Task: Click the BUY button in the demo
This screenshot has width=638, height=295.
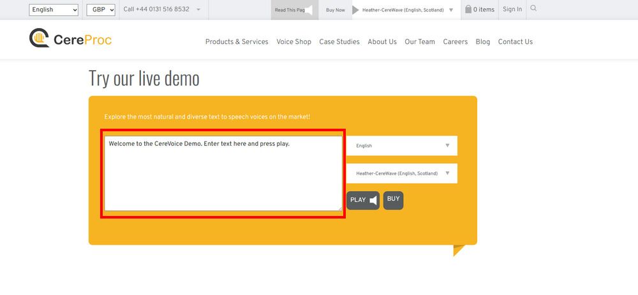Action: (x=394, y=200)
